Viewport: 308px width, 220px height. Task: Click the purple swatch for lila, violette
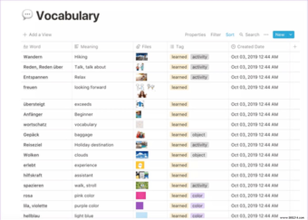pyautogui.click(x=140, y=206)
